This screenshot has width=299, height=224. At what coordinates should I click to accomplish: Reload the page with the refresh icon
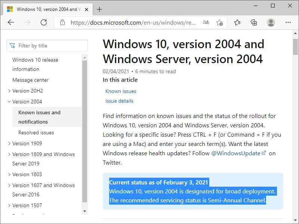click(x=43, y=22)
